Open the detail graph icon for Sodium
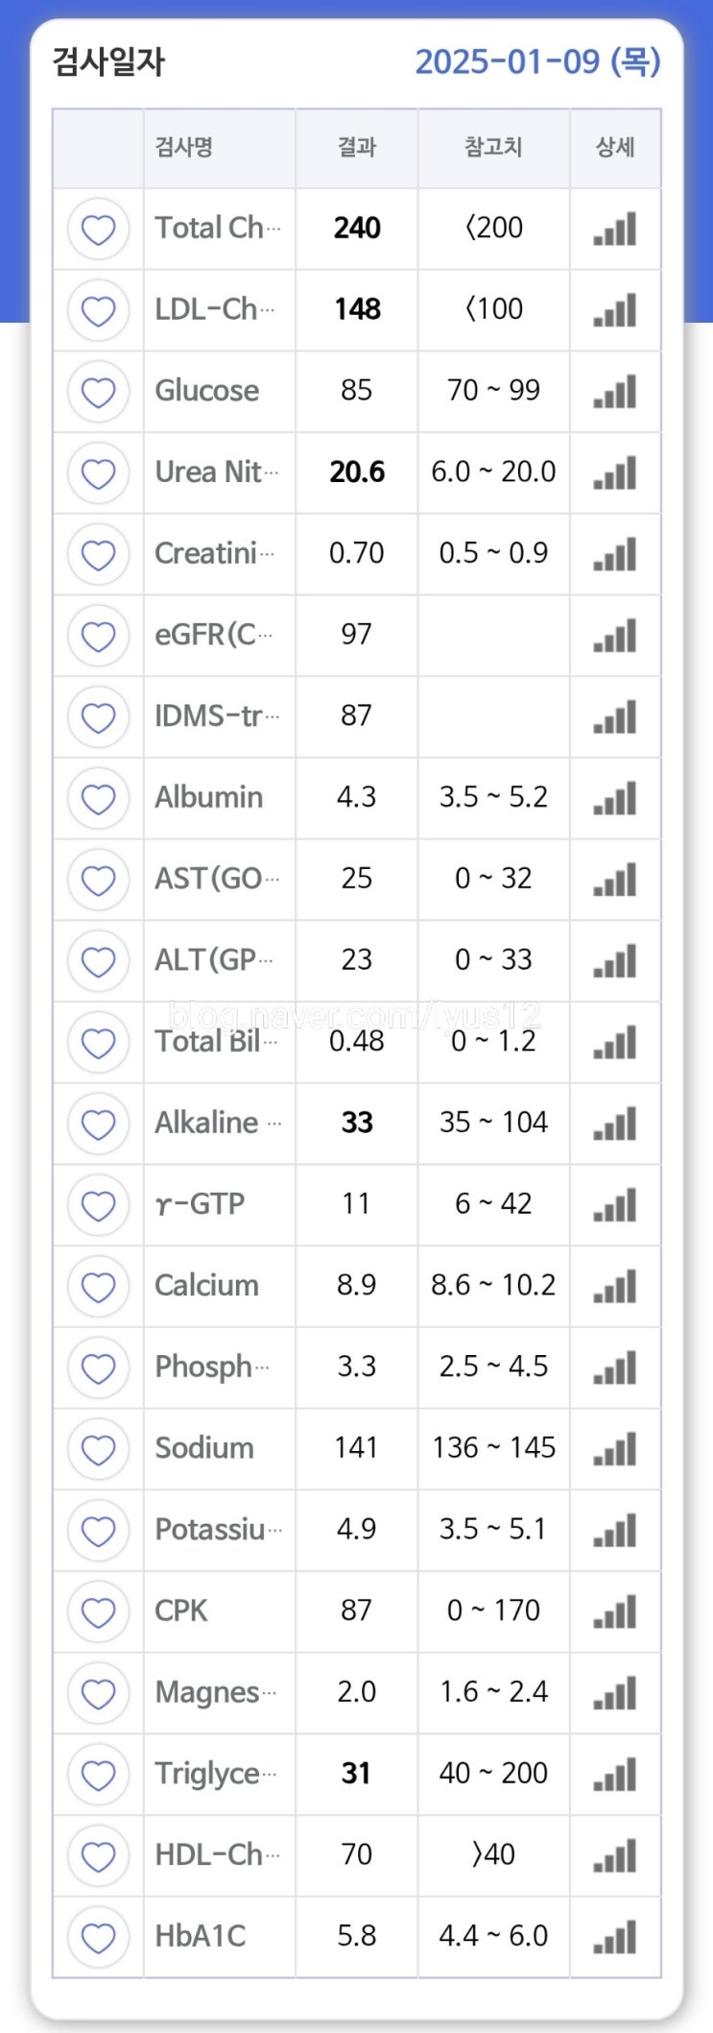 [615, 1448]
